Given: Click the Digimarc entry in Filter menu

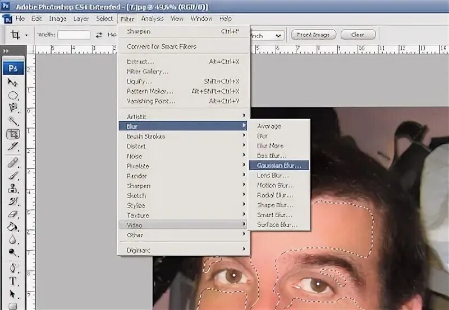Looking at the screenshot, I should pyautogui.click(x=183, y=250).
